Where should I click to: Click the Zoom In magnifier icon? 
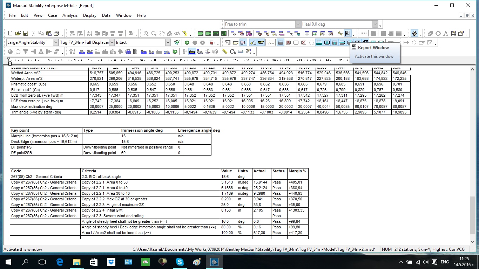146,34
